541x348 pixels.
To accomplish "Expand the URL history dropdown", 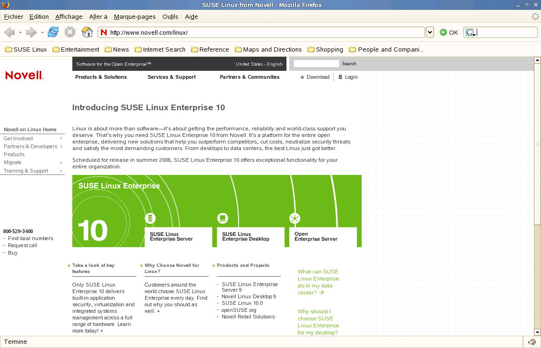I will 430,32.
